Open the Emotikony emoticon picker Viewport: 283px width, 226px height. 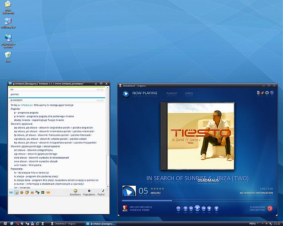[x=75, y=192]
